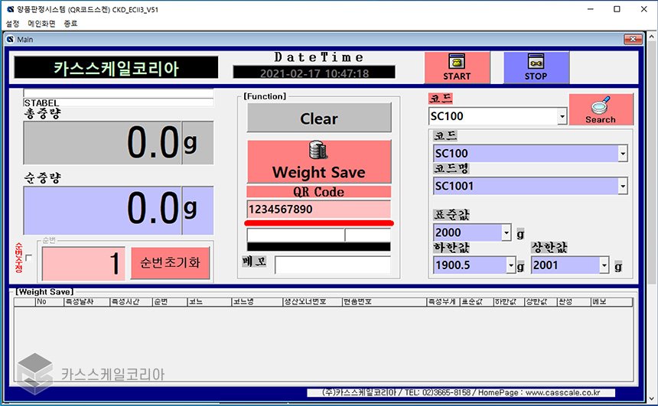
Task: Click the Weight Save database icon
Action: (x=318, y=151)
